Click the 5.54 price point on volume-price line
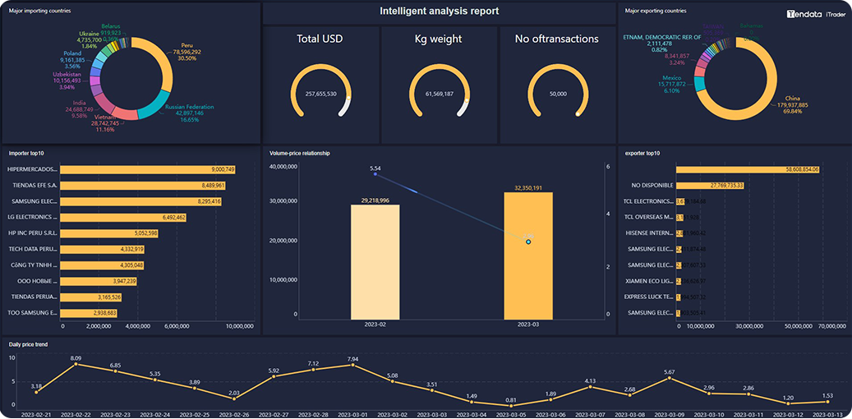Screen dimensions: 852x419 375,174
